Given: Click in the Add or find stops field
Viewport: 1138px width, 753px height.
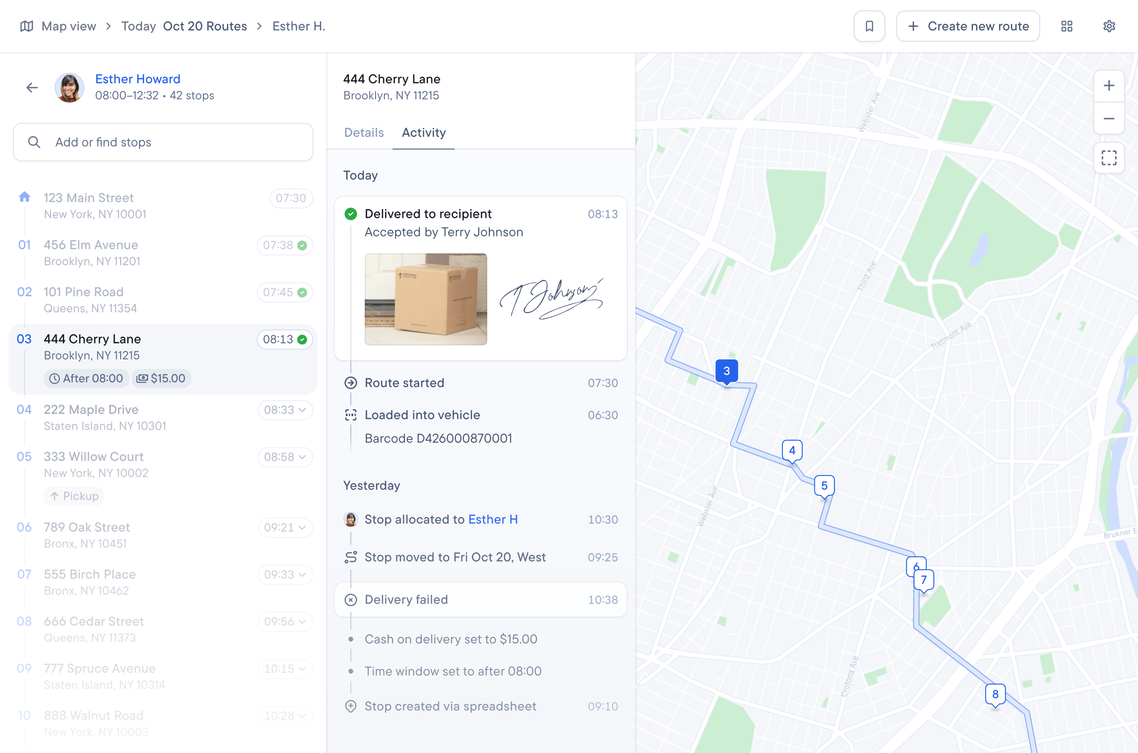Looking at the screenshot, I should 163,142.
